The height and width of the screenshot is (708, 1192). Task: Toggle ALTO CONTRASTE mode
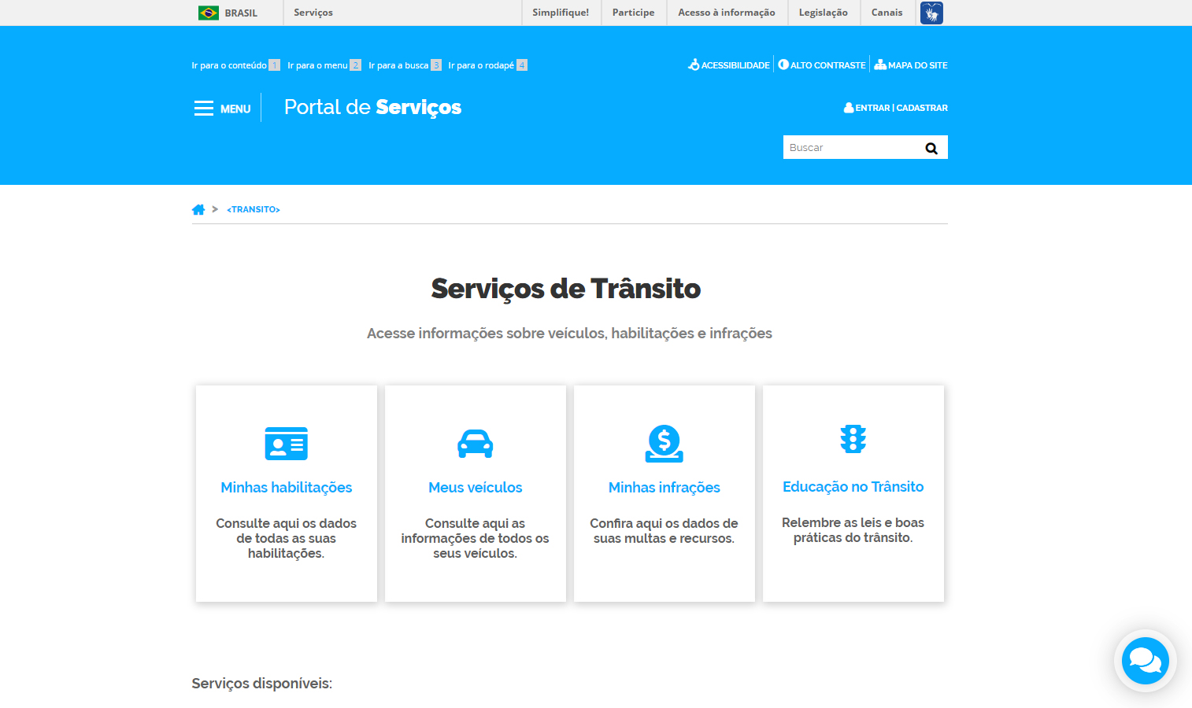(x=822, y=65)
